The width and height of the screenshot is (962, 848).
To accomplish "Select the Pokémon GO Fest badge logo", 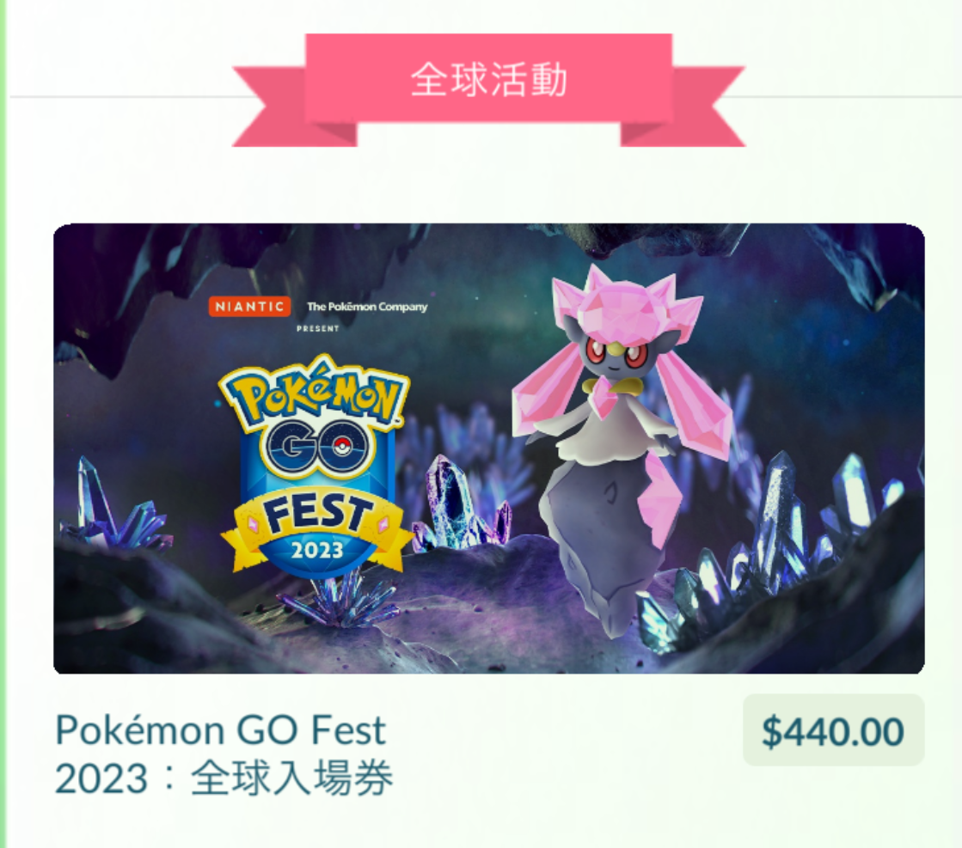I will tap(316, 466).
